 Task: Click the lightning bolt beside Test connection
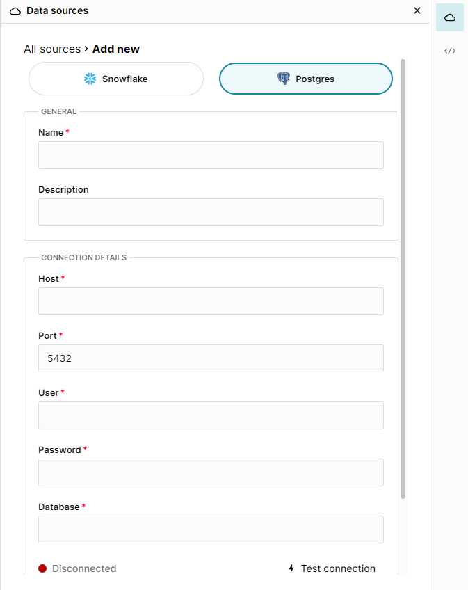(x=291, y=568)
